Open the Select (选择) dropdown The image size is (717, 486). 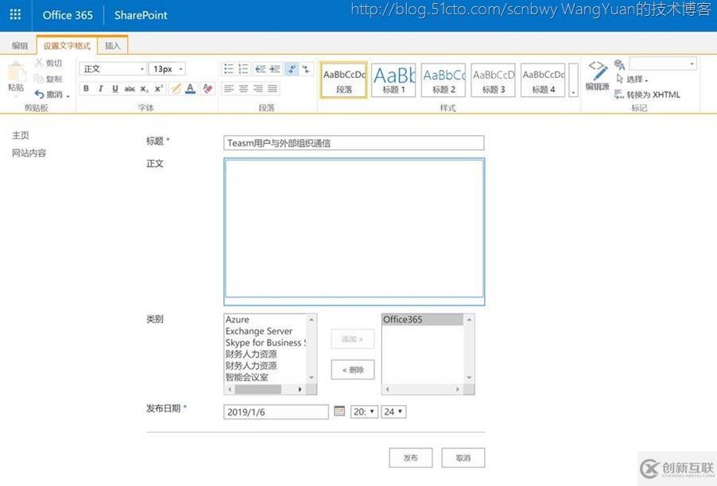click(x=633, y=79)
